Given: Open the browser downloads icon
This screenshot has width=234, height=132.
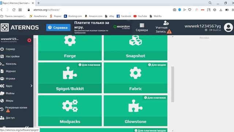Looking at the screenshot, I should (x=221, y=10).
